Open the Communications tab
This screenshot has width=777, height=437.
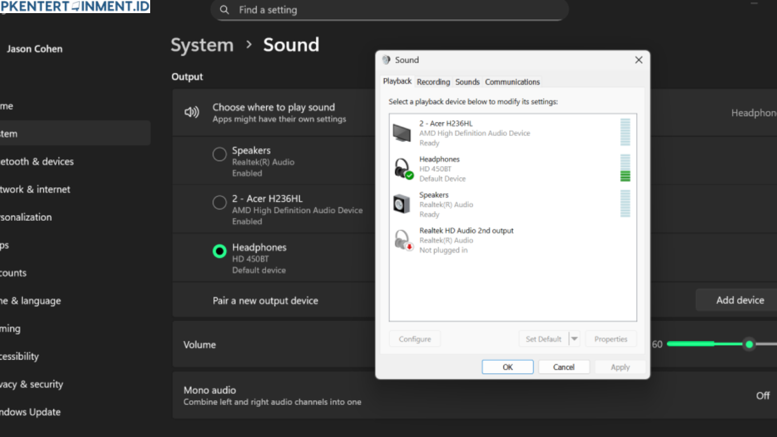(512, 81)
